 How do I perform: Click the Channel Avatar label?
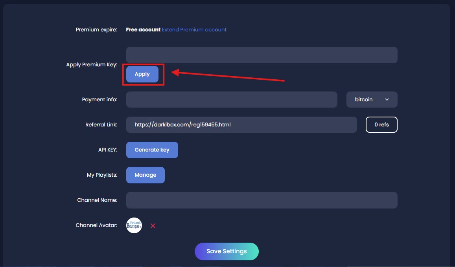(x=96, y=225)
